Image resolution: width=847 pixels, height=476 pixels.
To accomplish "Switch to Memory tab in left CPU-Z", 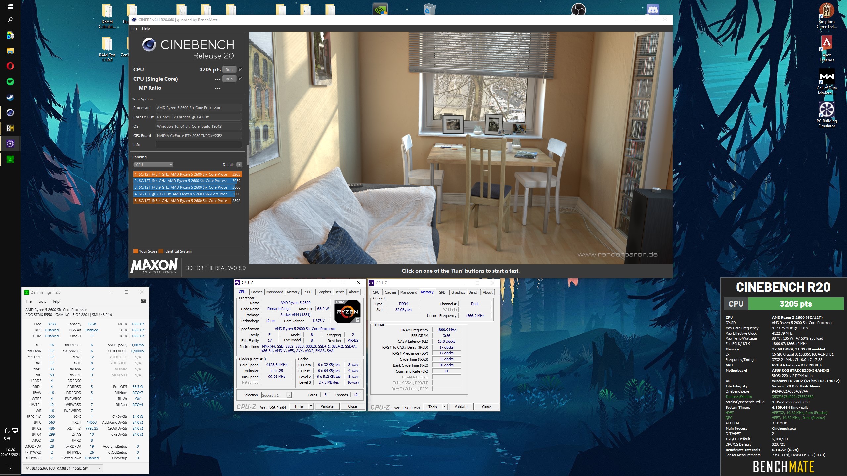I will point(293,292).
